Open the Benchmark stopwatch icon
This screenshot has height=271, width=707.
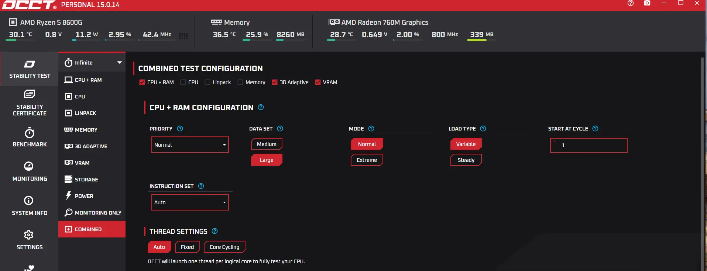(30, 133)
